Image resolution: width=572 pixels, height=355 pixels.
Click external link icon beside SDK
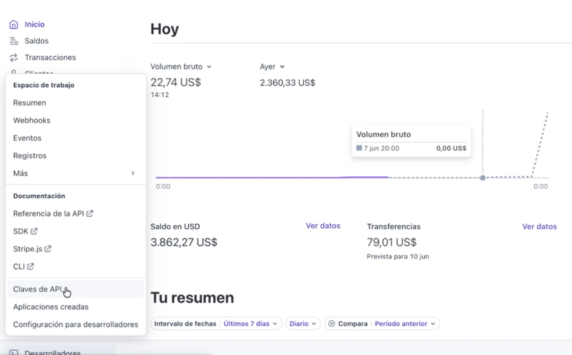click(x=34, y=231)
